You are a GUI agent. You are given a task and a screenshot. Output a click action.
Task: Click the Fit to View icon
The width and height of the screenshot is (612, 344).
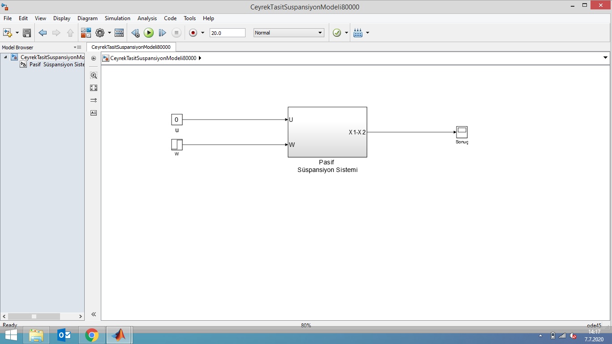(94, 88)
